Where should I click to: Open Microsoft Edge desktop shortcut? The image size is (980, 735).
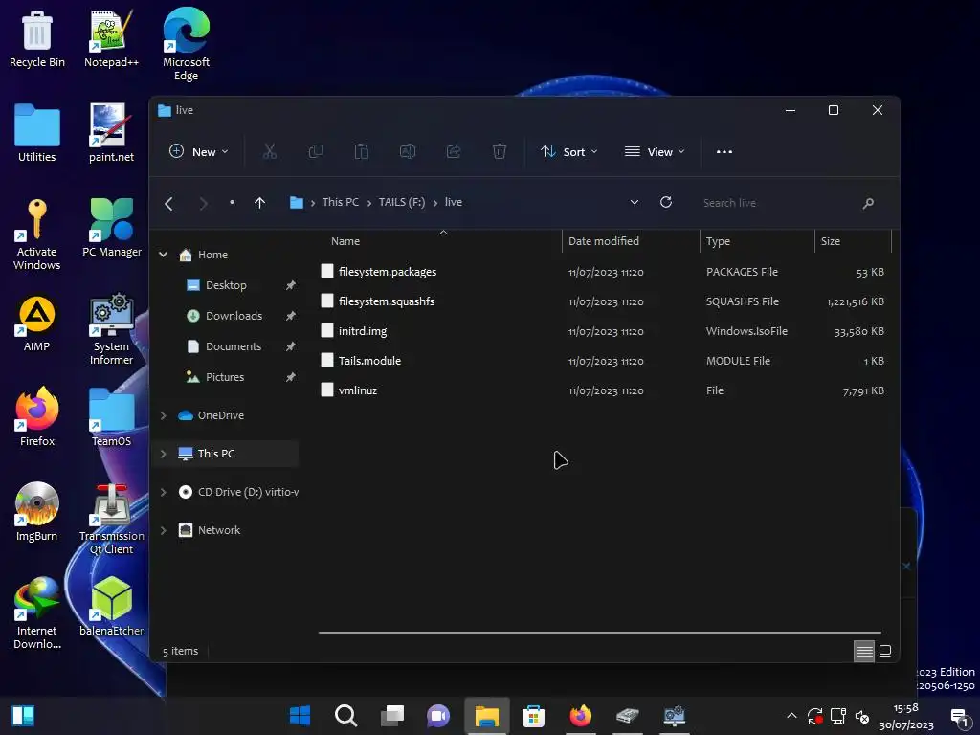pyautogui.click(x=187, y=44)
